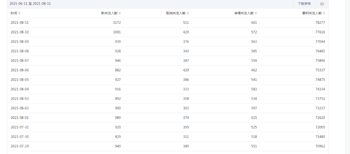350x154 pixels.
Task: Click new followers value 1172
Action: pos(117,23)
